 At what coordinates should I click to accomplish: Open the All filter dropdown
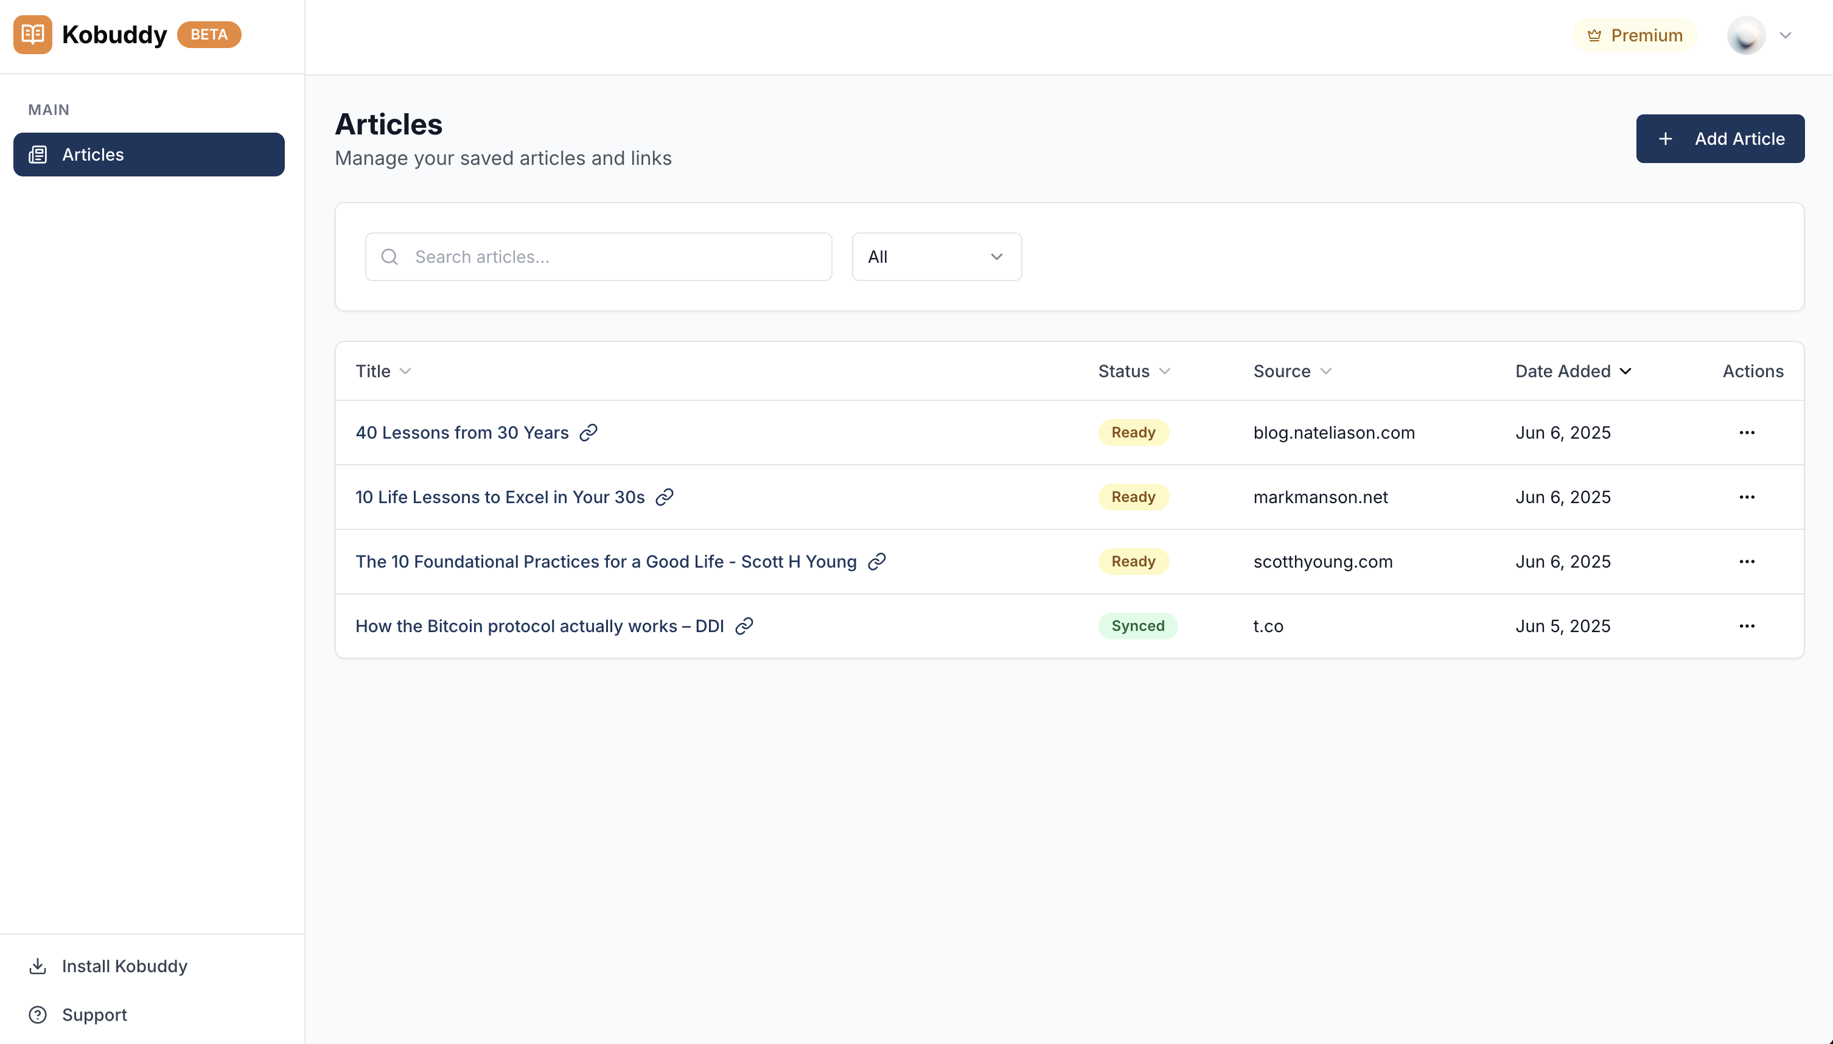936,256
